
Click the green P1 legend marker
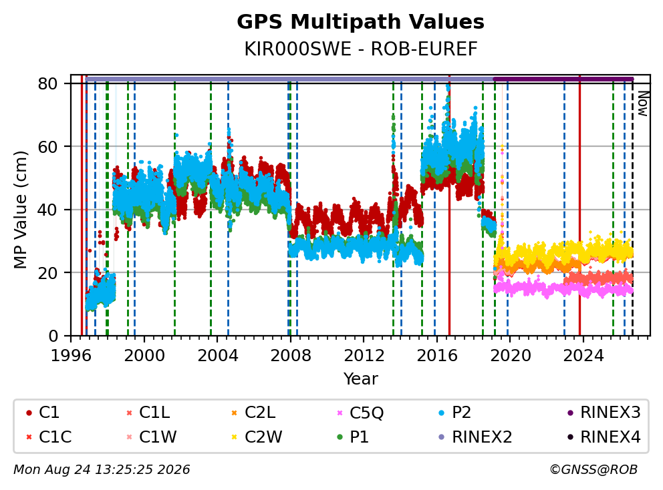tap(340, 437)
